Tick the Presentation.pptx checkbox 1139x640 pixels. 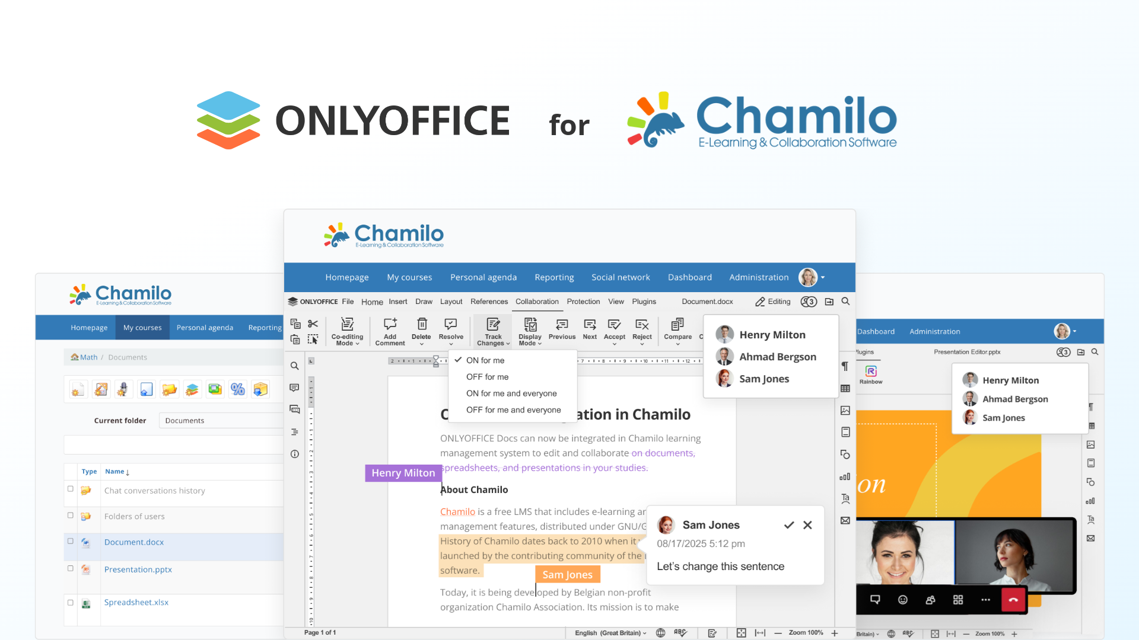71,568
